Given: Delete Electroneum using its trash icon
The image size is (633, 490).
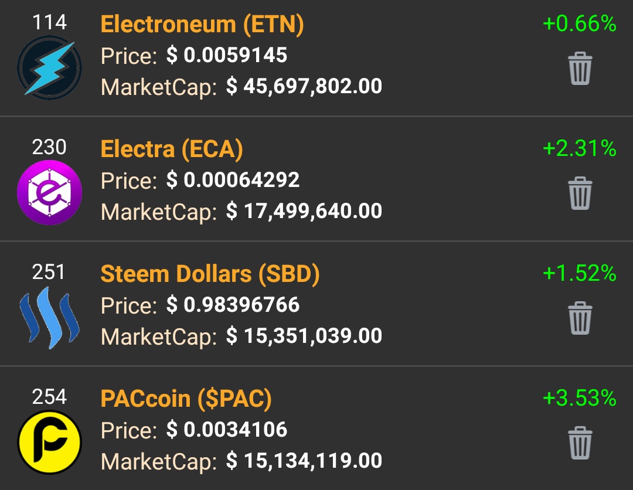Looking at the screenshot, I should (580, 68).
